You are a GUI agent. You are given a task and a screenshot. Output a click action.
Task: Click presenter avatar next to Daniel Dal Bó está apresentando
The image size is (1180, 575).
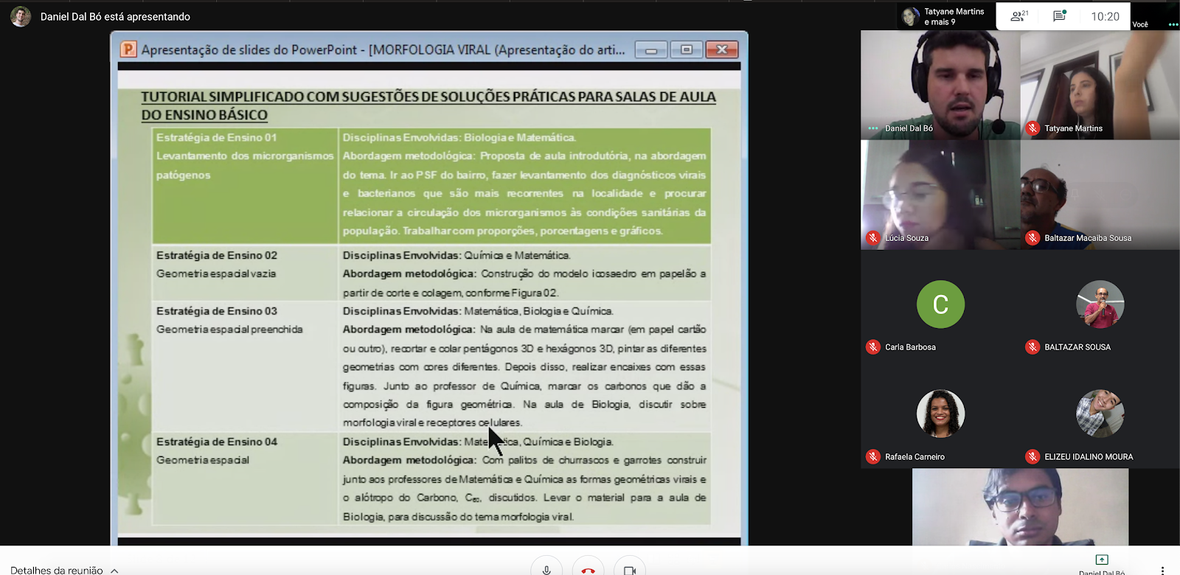21,16
